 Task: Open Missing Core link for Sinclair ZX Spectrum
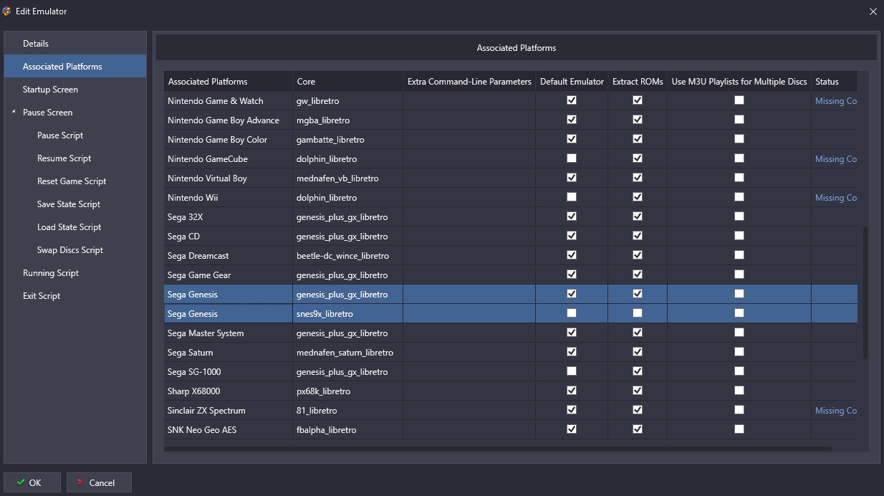836,411
